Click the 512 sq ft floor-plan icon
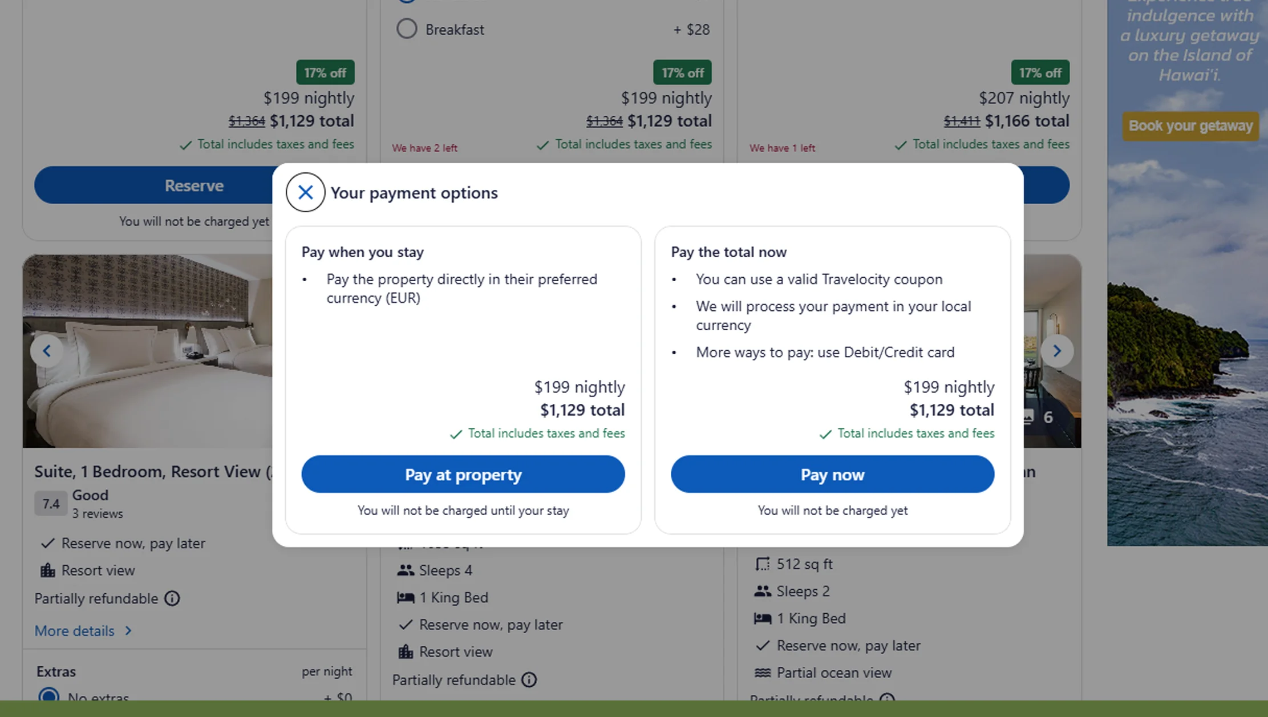Screen dimensions: 1268x717 763,564
